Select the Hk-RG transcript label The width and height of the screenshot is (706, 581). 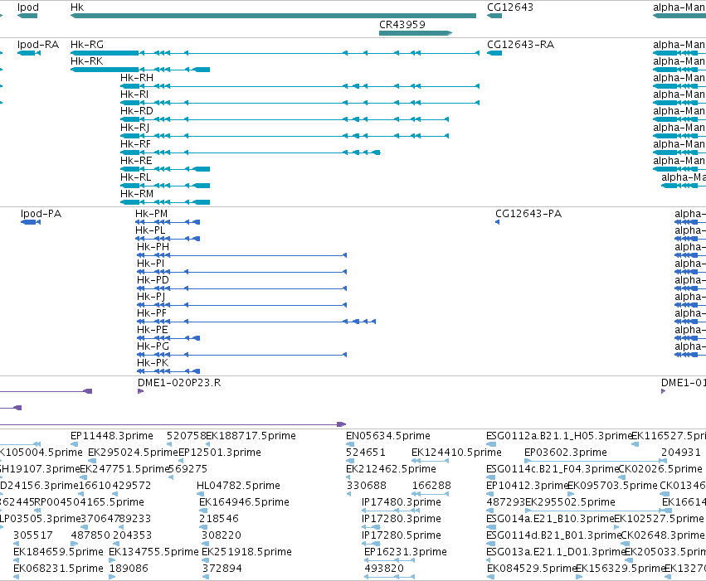(x=87, y=45)
